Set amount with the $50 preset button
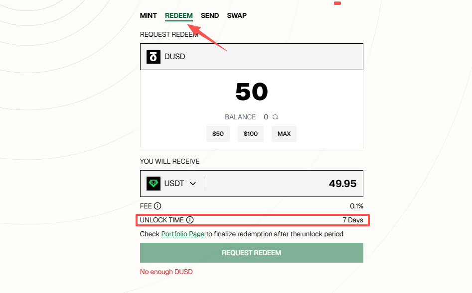472x293 pixels. (218, 134)
